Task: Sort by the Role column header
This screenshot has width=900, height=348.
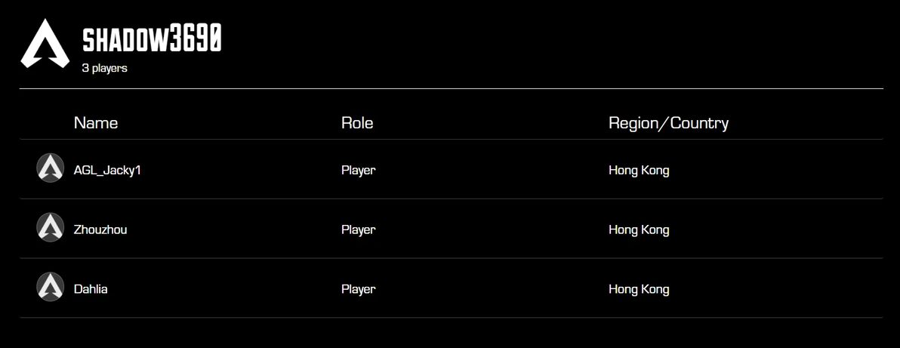Action: (x=357, y=122)
